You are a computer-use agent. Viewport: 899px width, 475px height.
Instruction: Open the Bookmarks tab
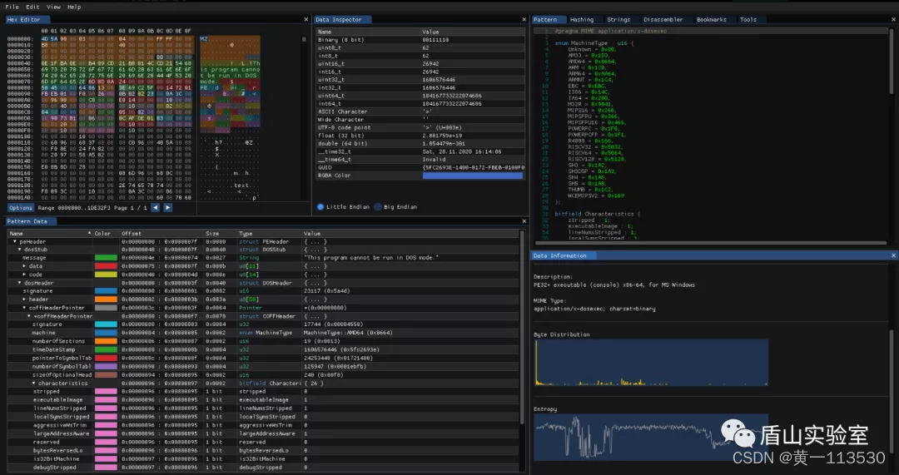tap(712, 19)
